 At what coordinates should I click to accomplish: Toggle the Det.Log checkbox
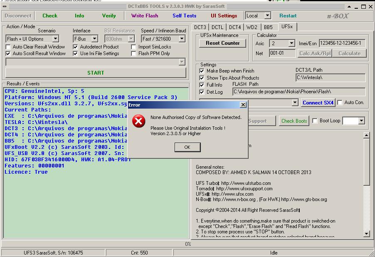[202, 92]
